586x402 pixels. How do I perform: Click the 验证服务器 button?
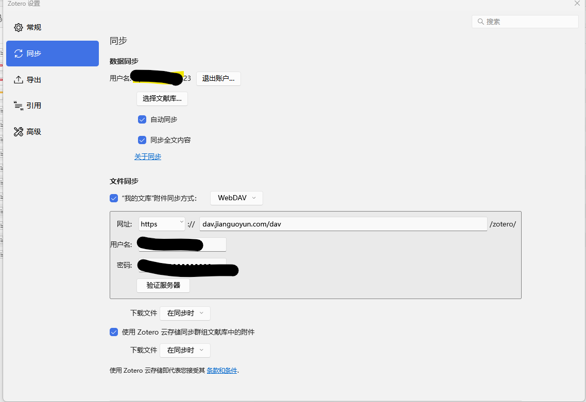(163, 286)
